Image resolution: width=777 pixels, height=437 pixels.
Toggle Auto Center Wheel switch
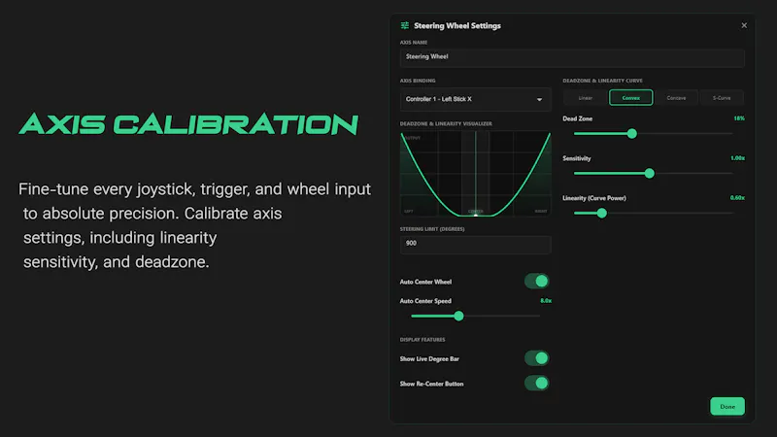coord(537,281)
